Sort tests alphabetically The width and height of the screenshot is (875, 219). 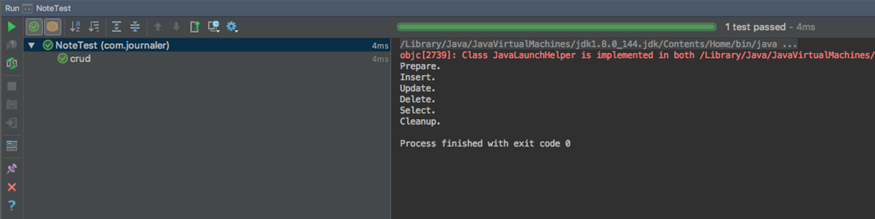coord(75,26)
